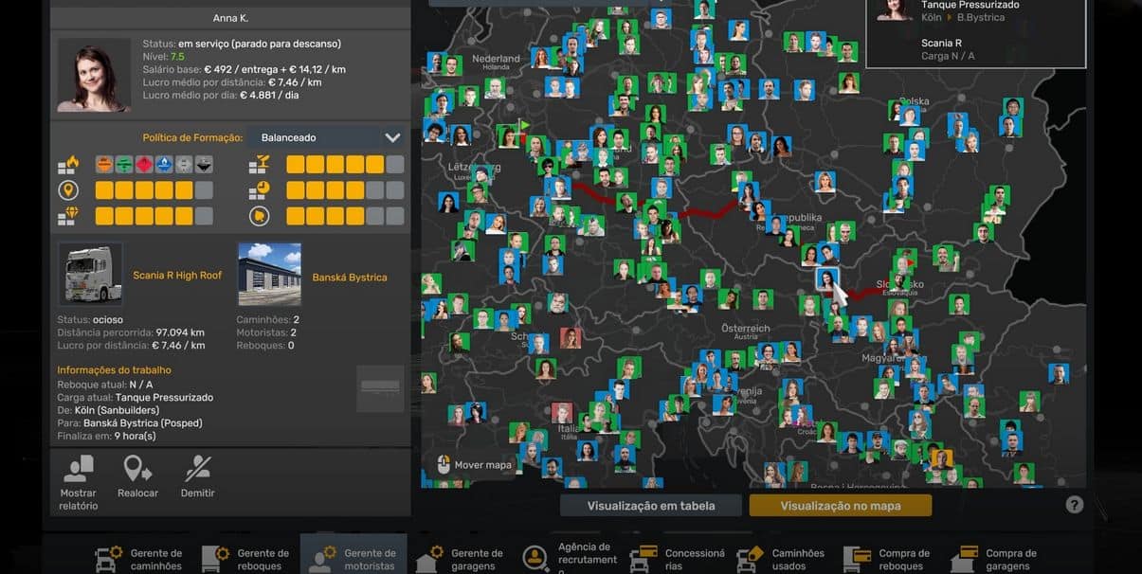Select Visualização no mapa view
Screen dimensions: 1142x574
tap(840, 506)
